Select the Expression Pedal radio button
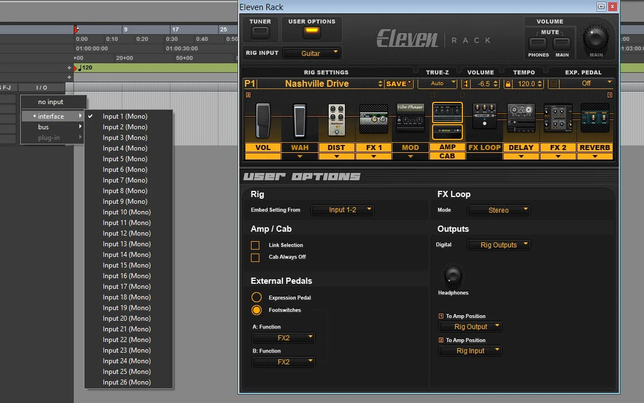Image resolution: width=644 pixels, height=403 pixels. pyautogui.click(x=256, y=297)
